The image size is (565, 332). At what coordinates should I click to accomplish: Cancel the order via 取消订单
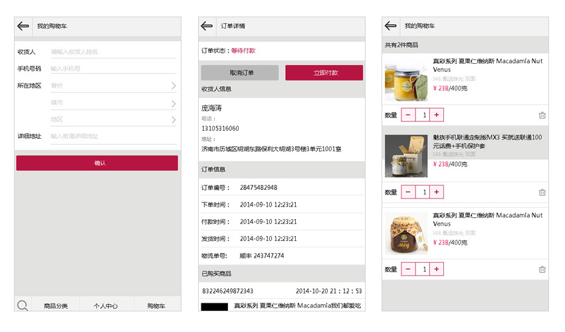240,73
